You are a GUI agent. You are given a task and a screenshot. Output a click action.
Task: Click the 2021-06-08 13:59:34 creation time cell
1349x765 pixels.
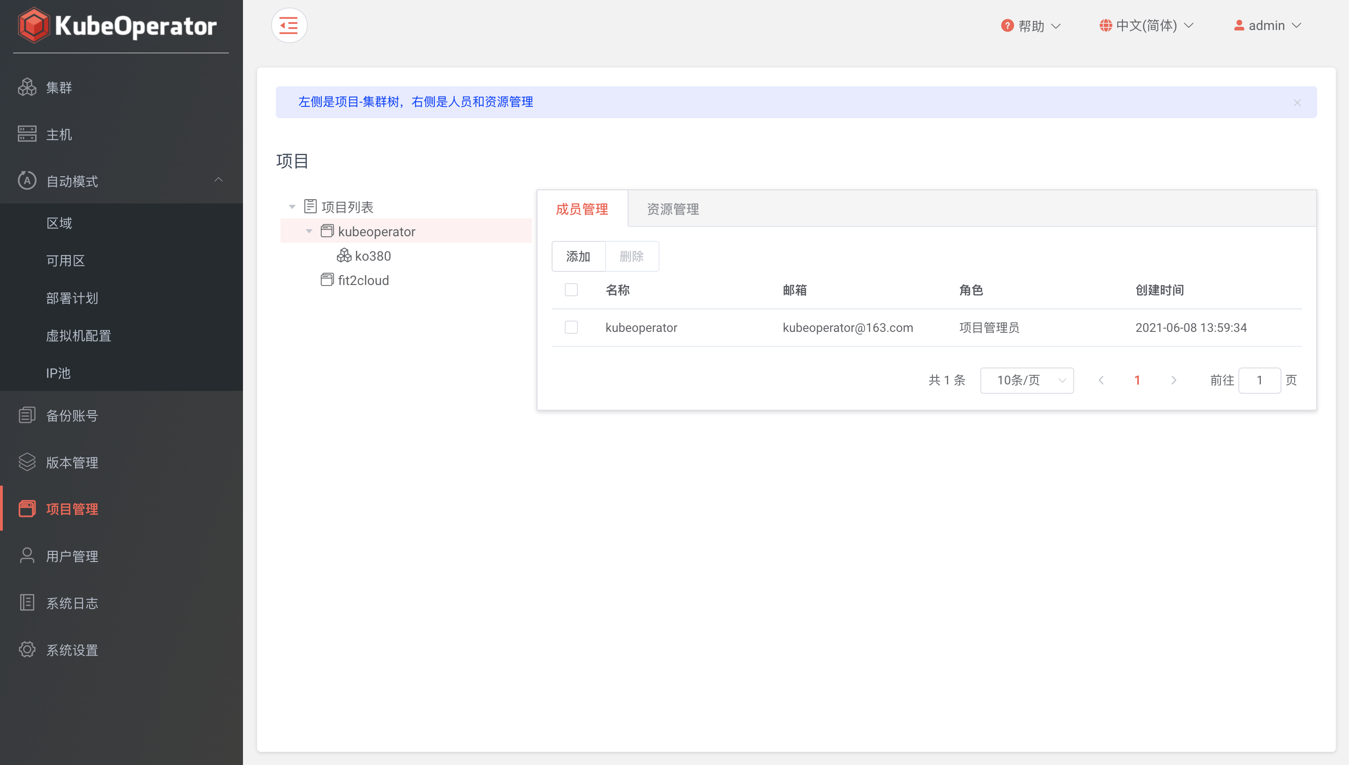click(1191, 327)
